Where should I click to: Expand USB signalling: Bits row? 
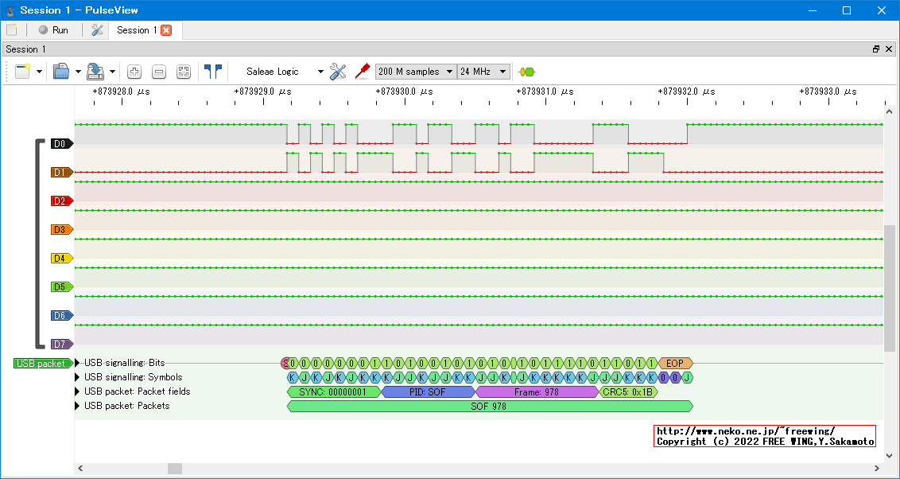(78, 363)
